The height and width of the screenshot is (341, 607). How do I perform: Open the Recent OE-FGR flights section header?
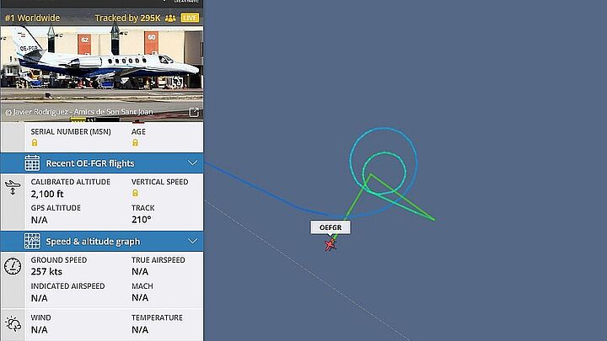coord(102,163)
